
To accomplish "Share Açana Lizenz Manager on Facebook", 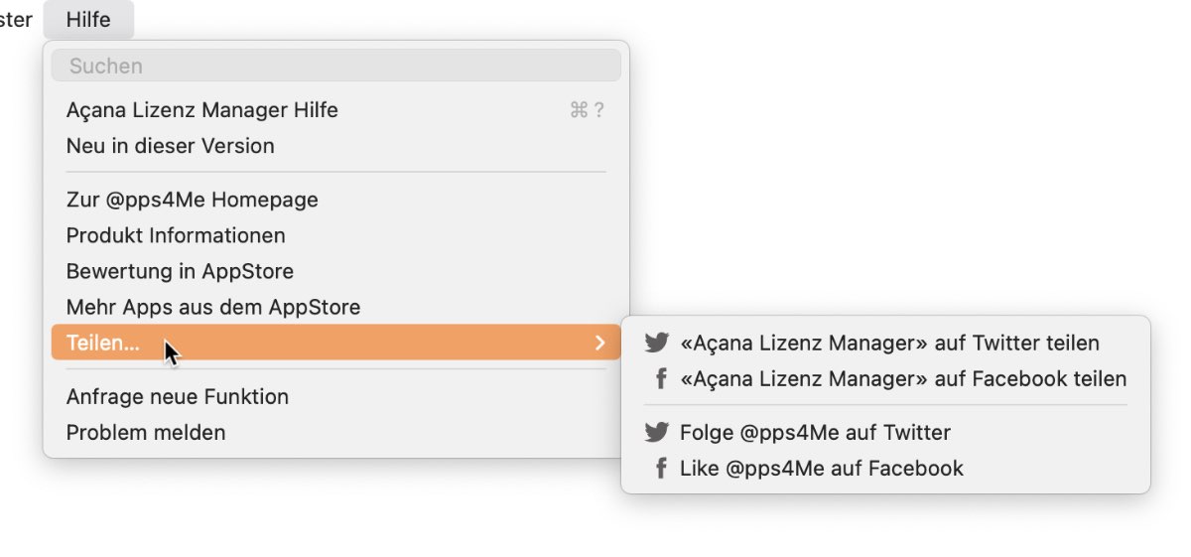I will point(885,378).
